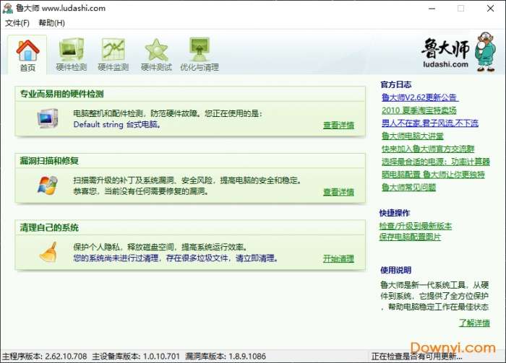
Task: Click the 专业而易用的硬件检测 heading
Action: click(61, 94)
